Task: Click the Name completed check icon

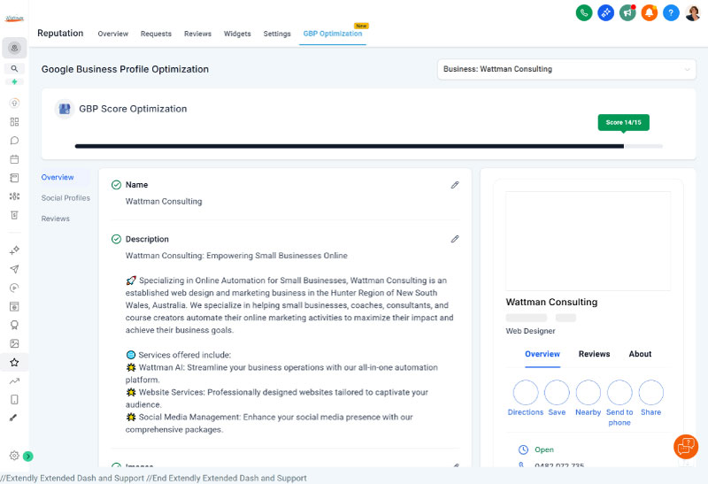Action: tap(116, 185)
